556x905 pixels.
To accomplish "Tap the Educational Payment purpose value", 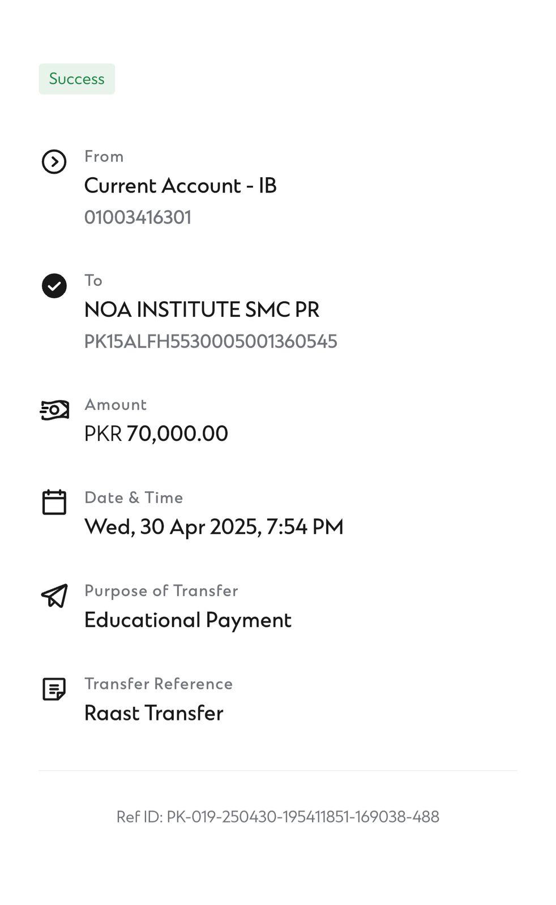I will 187,620.
